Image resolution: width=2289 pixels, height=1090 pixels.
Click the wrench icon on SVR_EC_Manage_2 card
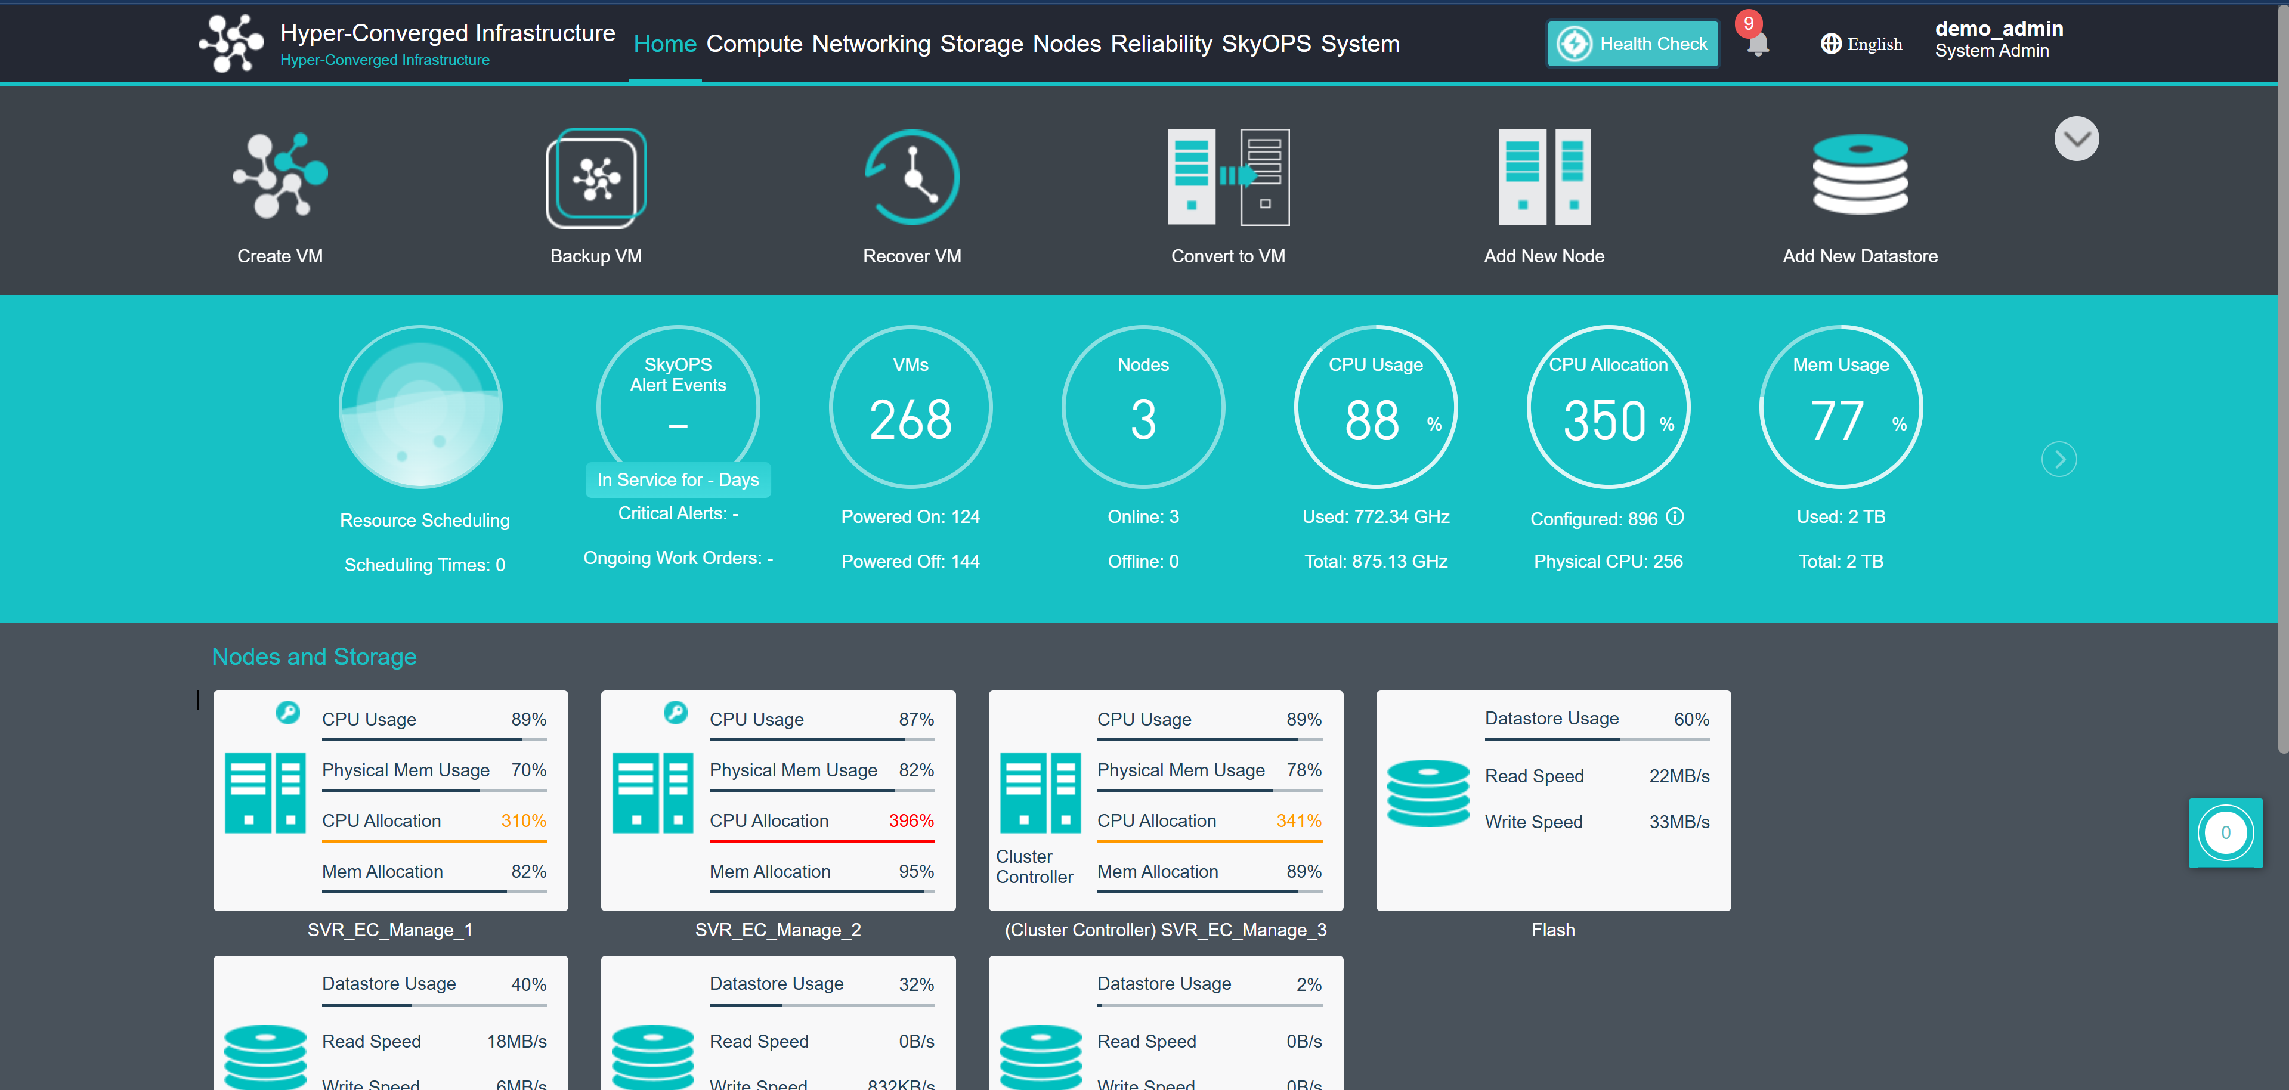[x=675, y=713]
